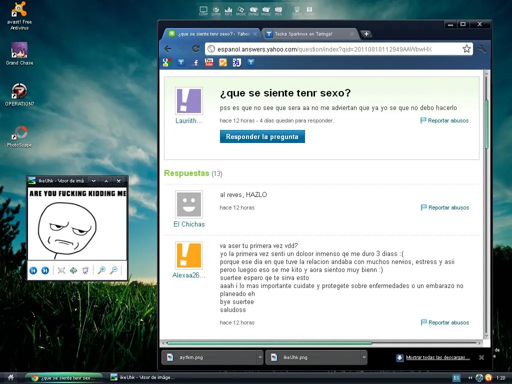Screen dimensions: 512x384
Task: Close the downloads bar
Action: (x=481, y=357)
